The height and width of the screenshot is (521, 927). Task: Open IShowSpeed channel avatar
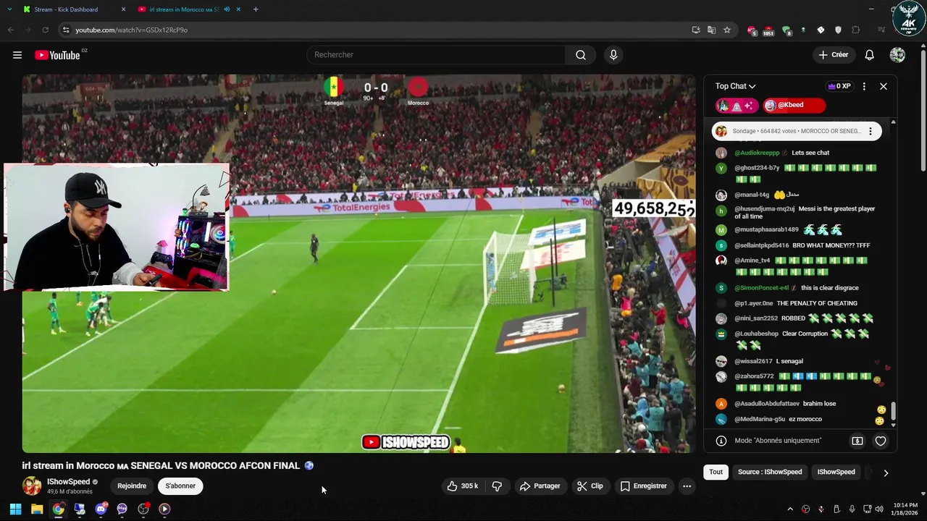[x=32, y=486]
